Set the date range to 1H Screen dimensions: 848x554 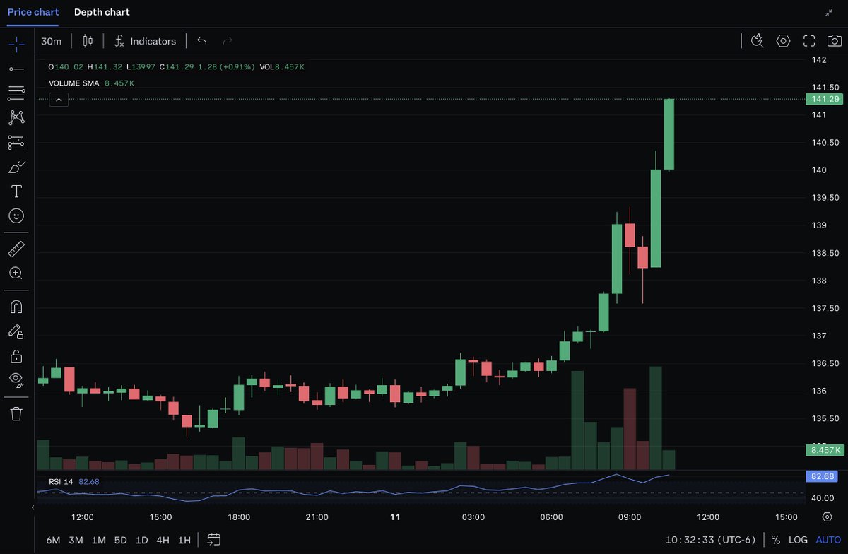click(x=184, y=540)
